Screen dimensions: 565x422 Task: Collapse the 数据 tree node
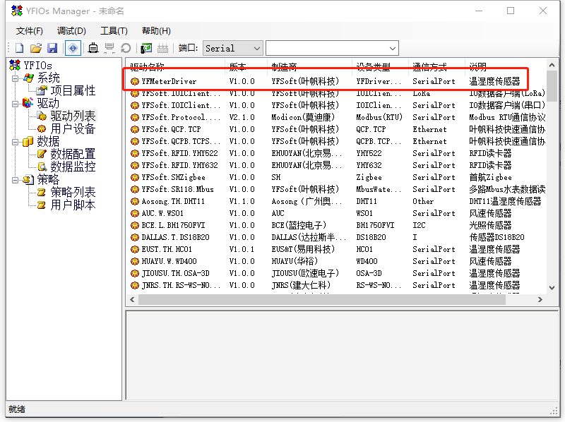coord(15,142)
